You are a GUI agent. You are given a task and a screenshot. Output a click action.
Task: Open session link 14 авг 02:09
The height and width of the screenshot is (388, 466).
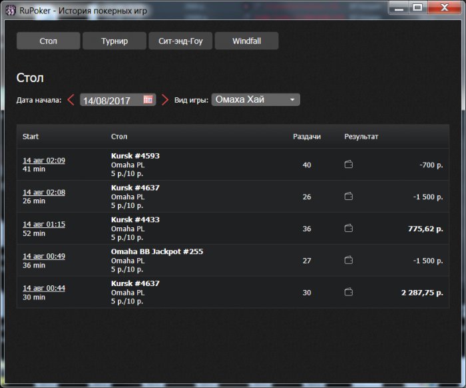click(44, 161)
